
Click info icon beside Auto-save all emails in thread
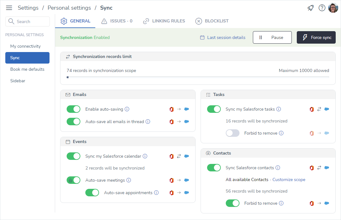148,122
